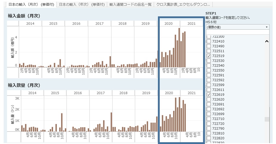The width and height of the screenshot is (276, 144).
Task: Select the 2021 header in 輸入数量 chart
Action: click(x=192, y=93)
